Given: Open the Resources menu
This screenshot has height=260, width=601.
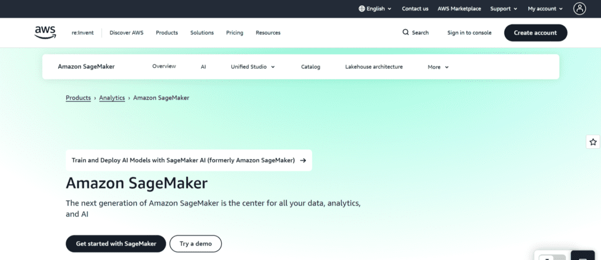Looking at the screenshot, I should point(268,33).
